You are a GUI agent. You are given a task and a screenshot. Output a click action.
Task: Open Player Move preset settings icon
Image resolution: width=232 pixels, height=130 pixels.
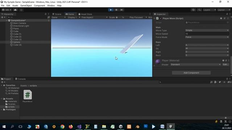(224, 18)
